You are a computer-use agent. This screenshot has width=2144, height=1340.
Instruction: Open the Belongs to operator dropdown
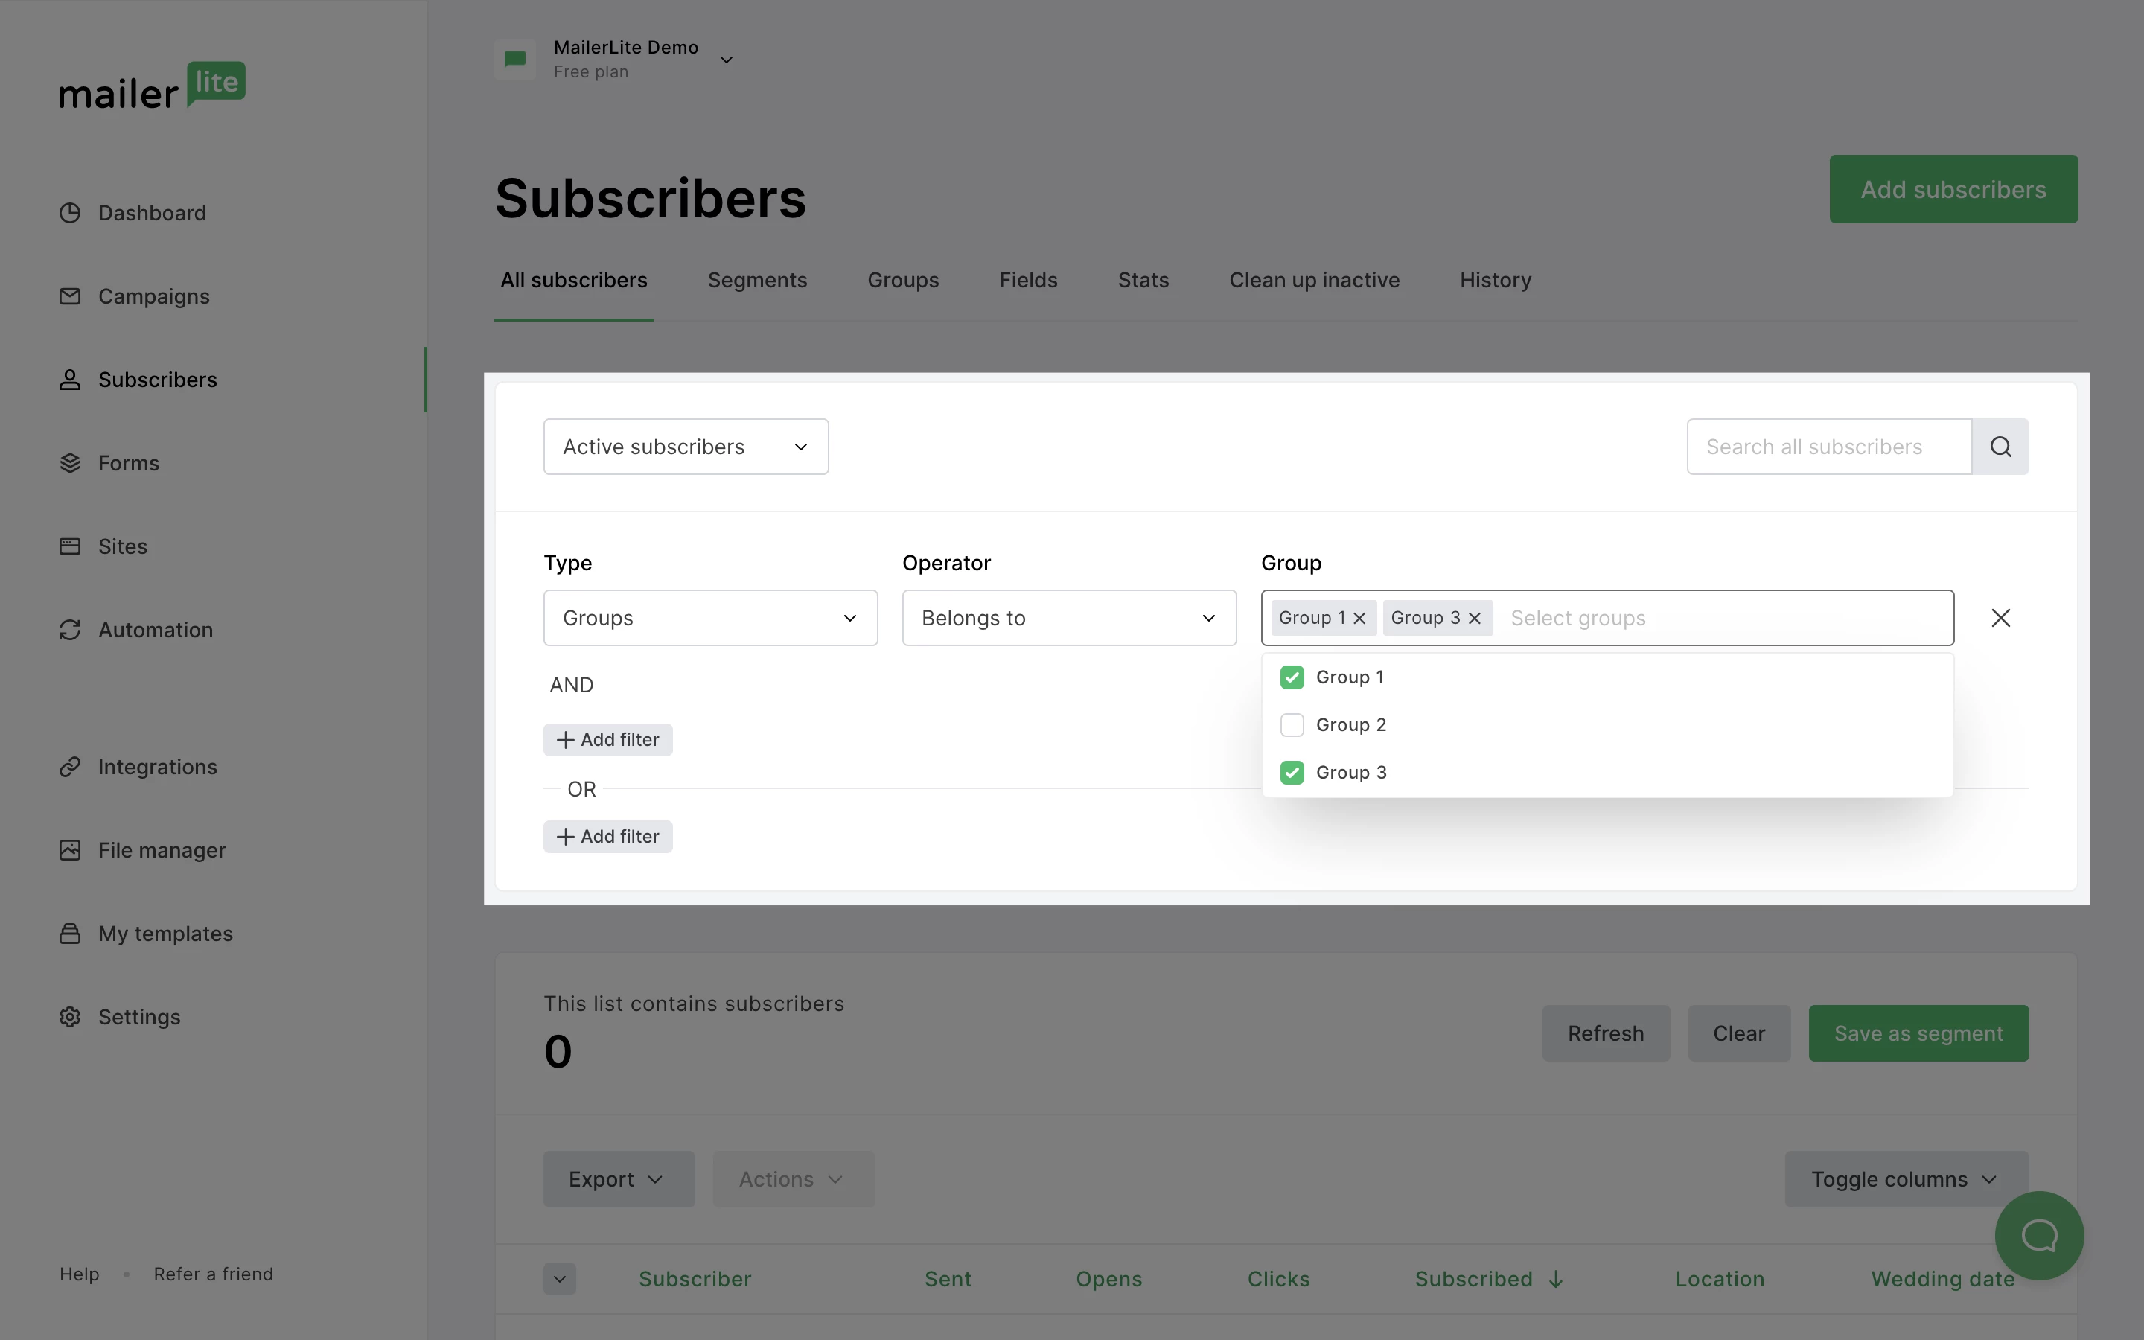coord(1068,618)
